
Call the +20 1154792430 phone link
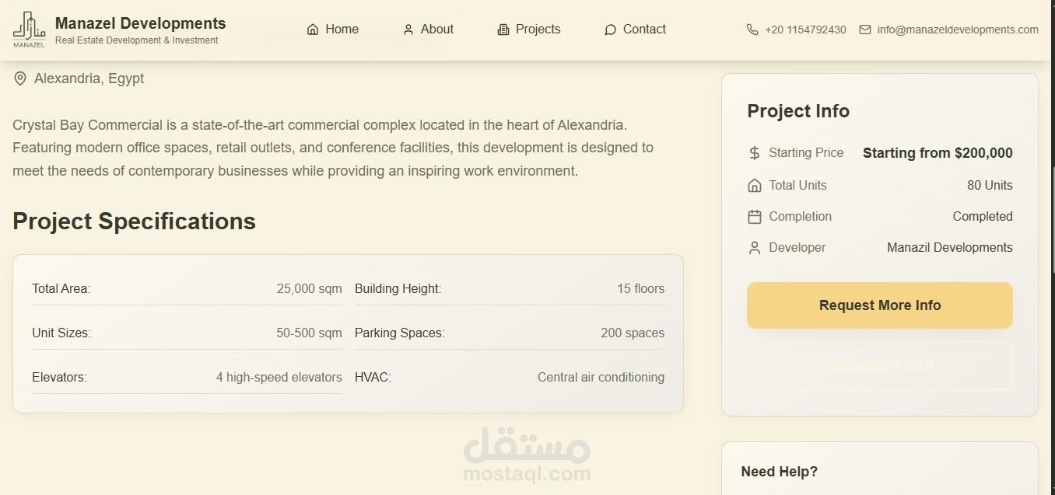805,30
